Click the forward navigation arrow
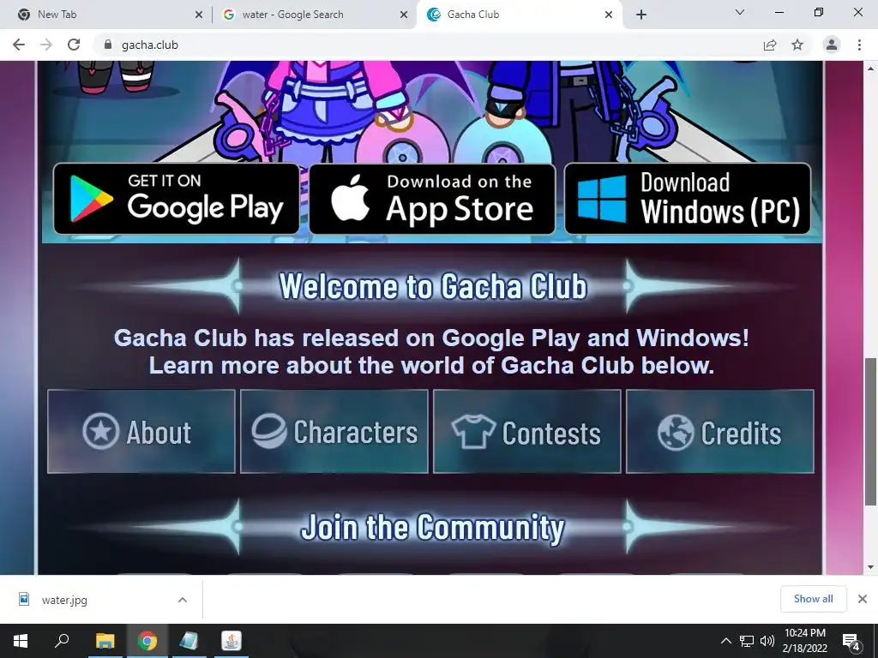Image resolution: width=878 pixels, height=658 pixels. coord(46,45)
